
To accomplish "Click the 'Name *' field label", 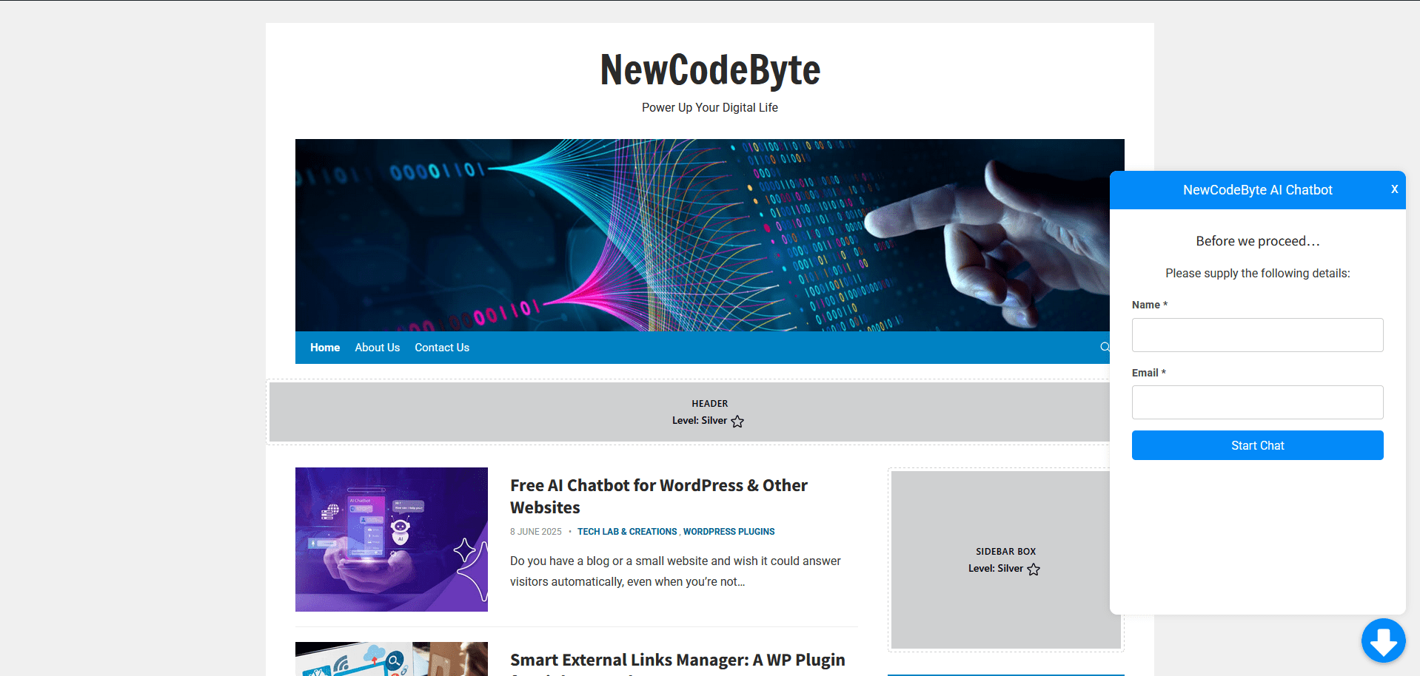I will click(1149, 305).
